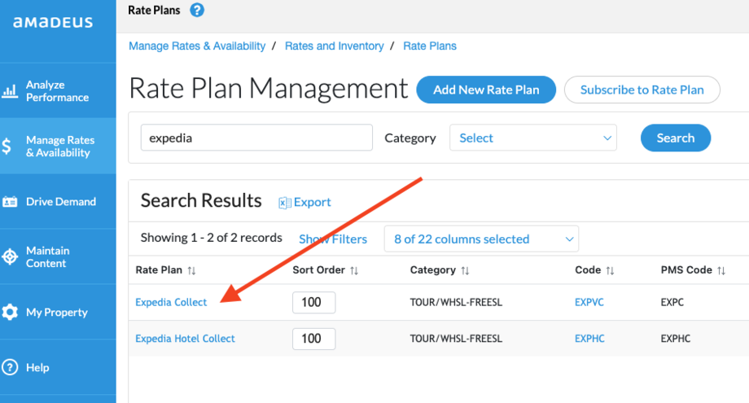749x403 pixels.
Task: Click Manage Rates & Availability breadcrumb
Action: (197, 46)
